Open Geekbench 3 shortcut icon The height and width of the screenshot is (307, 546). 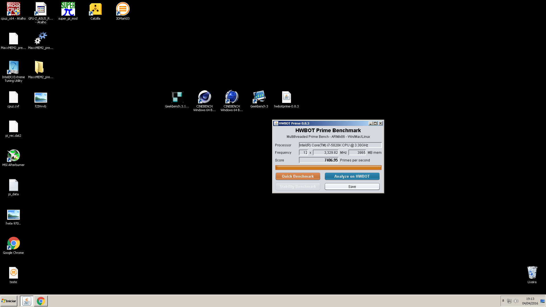tap(259, 97)
